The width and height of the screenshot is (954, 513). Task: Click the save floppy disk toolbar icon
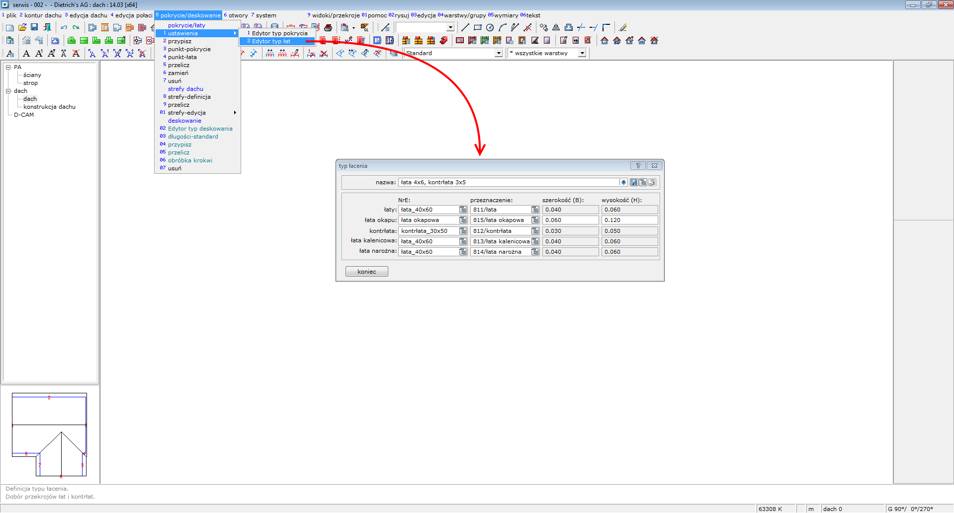pos(34,27)
